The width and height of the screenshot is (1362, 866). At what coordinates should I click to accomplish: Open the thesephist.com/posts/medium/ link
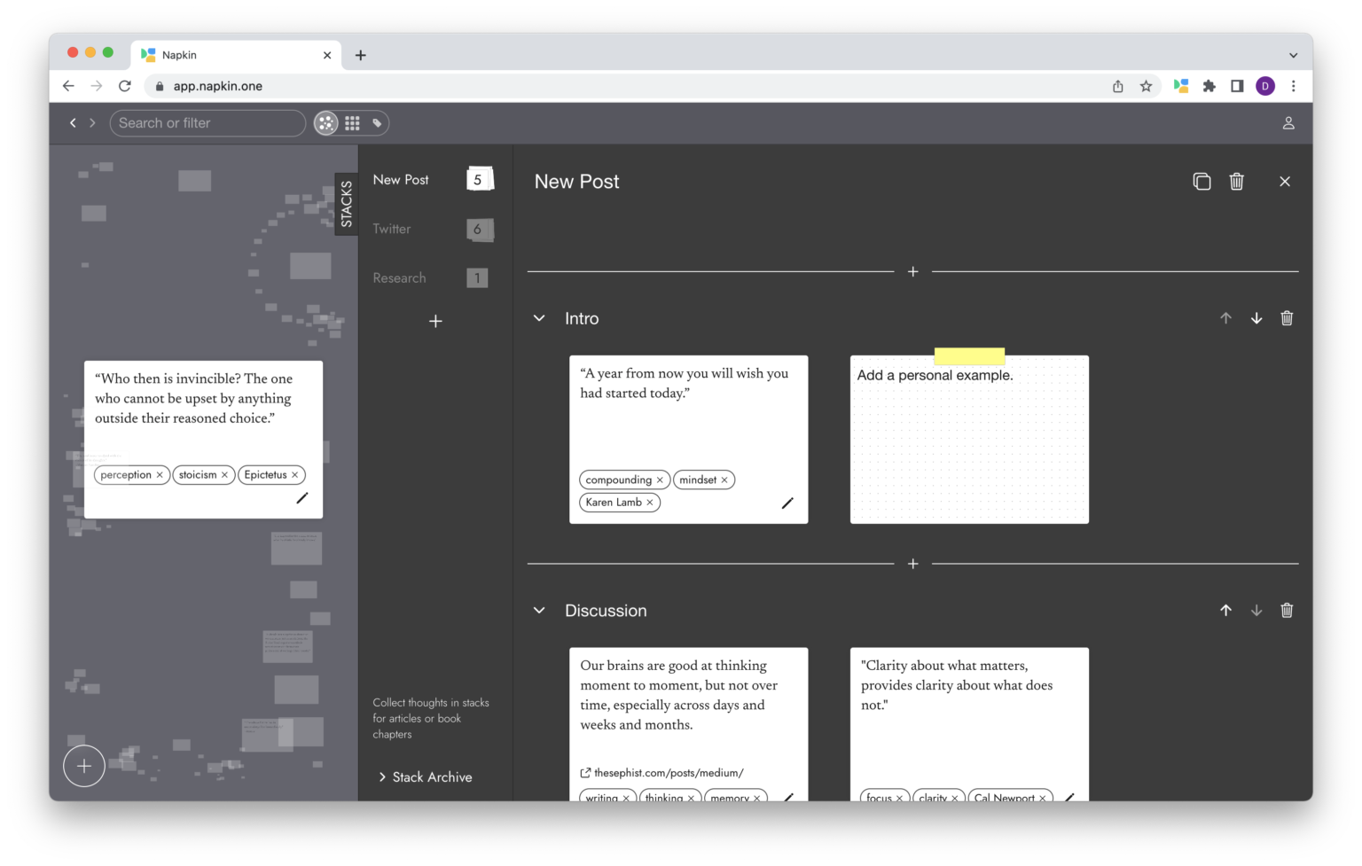661,773
